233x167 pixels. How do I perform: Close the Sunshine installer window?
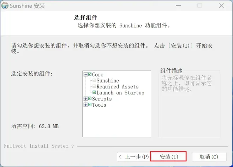point(221,6)
